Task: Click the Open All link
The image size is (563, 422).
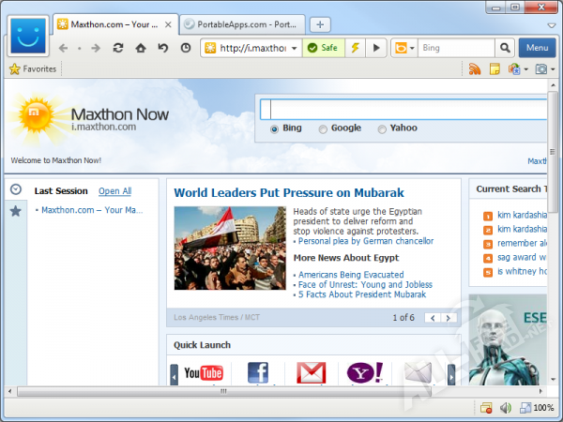Action: [114, 191]
